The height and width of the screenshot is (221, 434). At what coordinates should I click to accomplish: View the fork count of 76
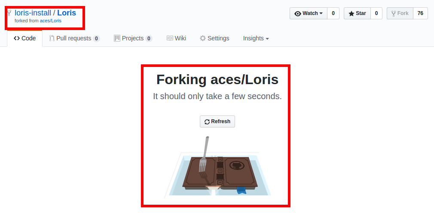point(420,13)
